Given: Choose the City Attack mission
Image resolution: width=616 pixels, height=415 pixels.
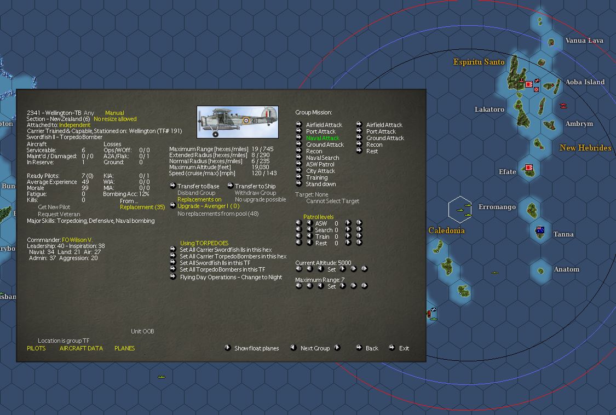Looking at the screenshot, I should (x=320, y=171).
